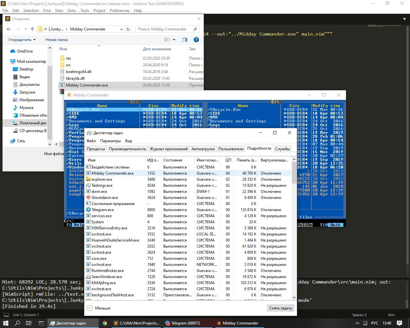Open the Tools menu in Sublime Text
Image resolution: width=410 pixels, height=328 pixels.
(85, 11)
